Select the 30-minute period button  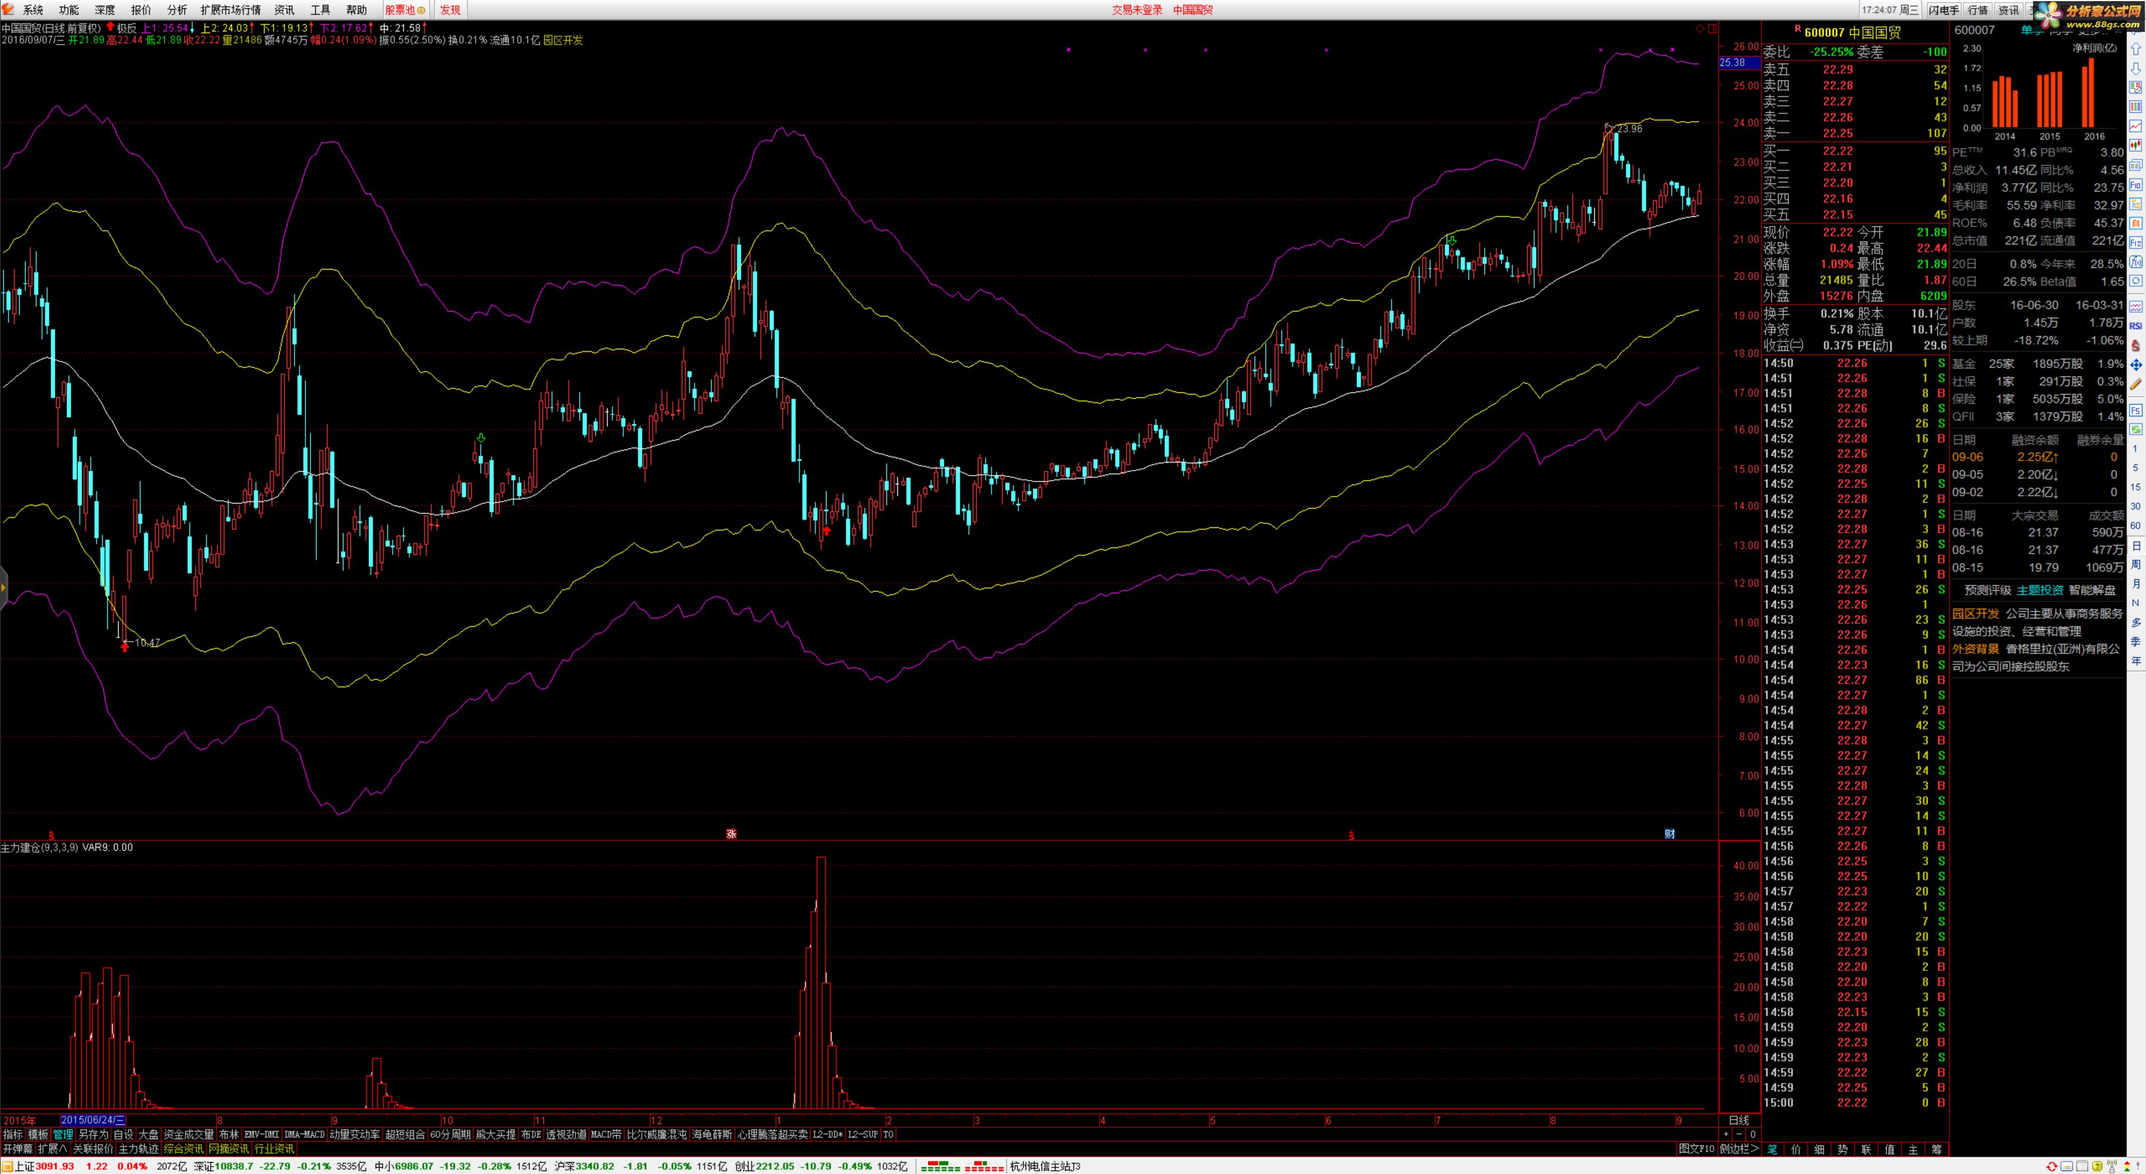tap(2136, 506)
